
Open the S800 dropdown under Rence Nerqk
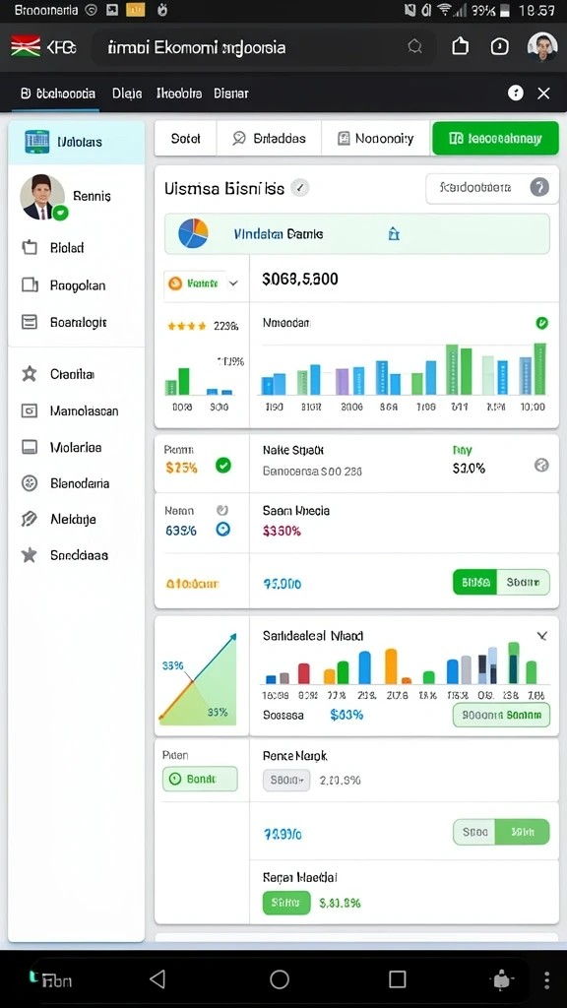click(x=286, y=781)
